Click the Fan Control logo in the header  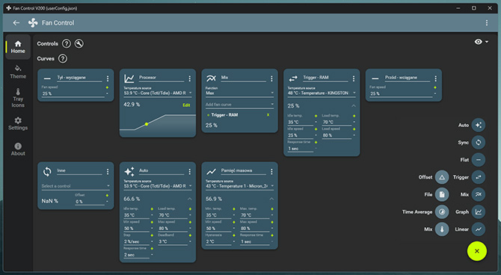pyautogui.click(x=33, y=22)
